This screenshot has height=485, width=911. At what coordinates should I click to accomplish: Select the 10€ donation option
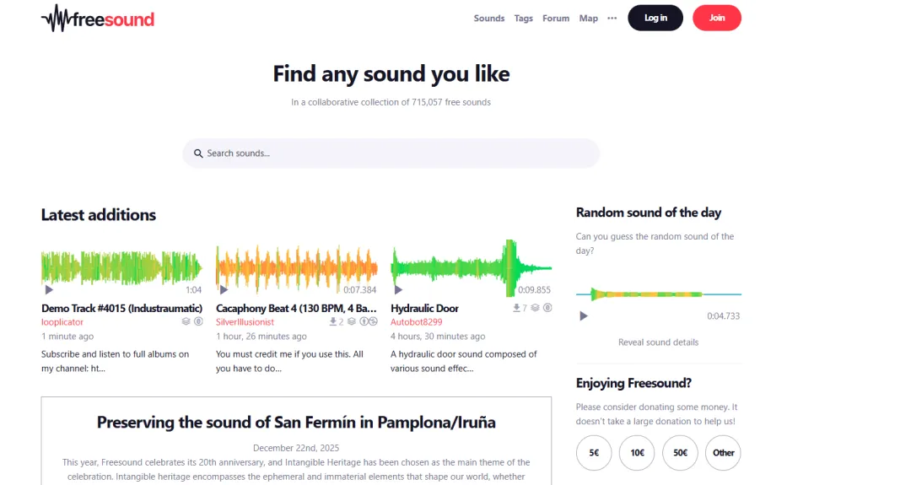(637, 452)
